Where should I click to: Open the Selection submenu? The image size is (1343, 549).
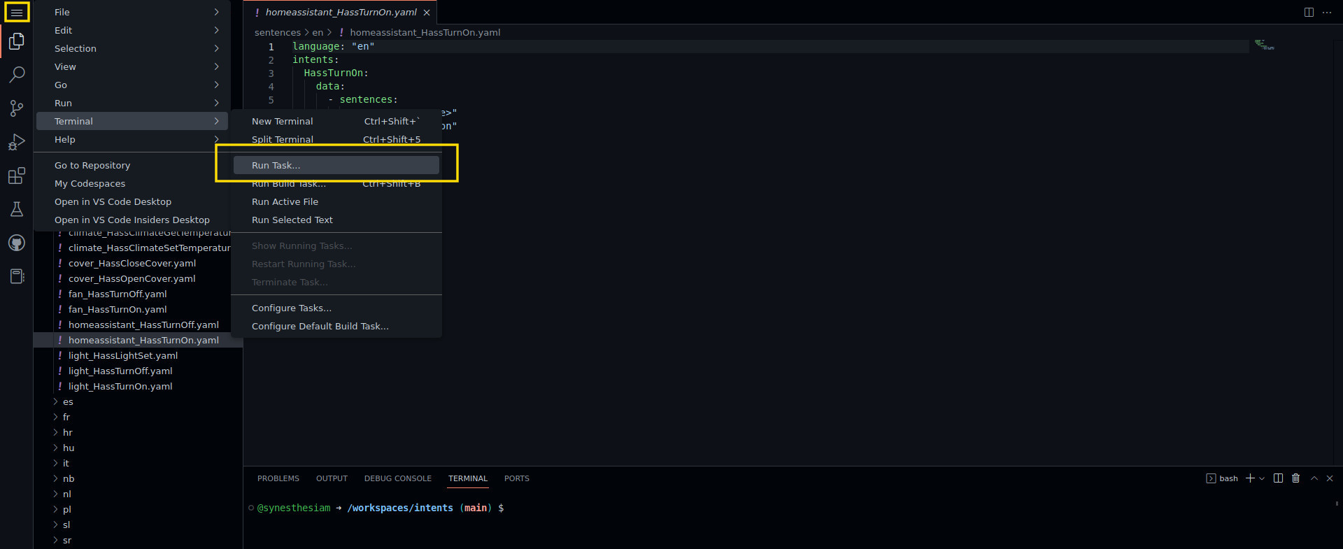(x=132, y=48)
